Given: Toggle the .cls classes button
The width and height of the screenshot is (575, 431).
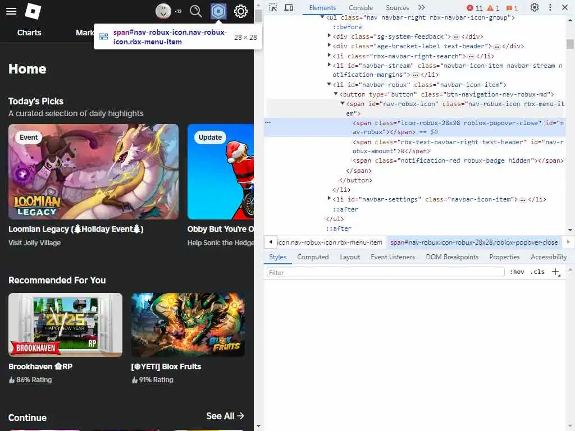Looking at the screenshot, I should (537, 272).
